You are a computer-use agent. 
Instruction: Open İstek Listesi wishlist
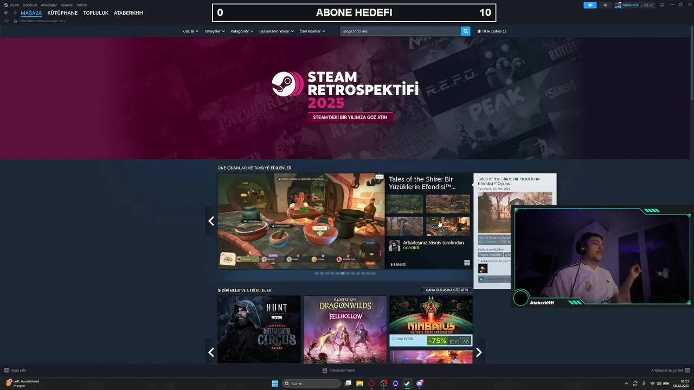[x=492, y=31]
